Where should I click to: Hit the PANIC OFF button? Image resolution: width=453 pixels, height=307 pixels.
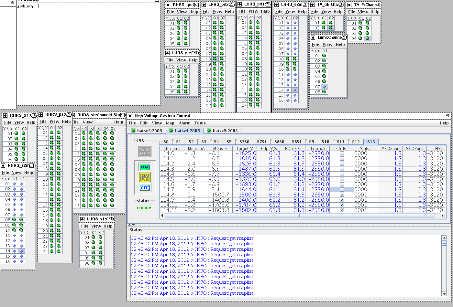[145, 152]
